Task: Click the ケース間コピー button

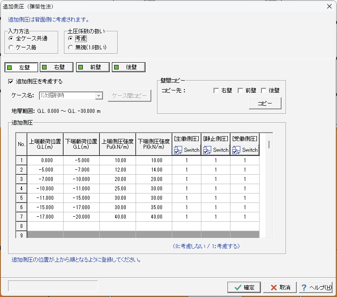Action: click(129, 95)
